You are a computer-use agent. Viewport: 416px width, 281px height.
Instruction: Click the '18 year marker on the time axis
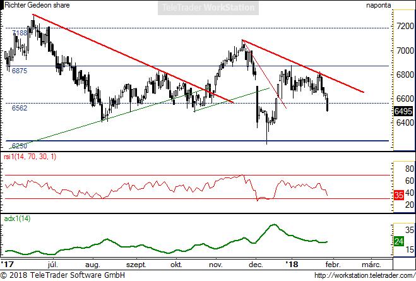coord(292,265)
